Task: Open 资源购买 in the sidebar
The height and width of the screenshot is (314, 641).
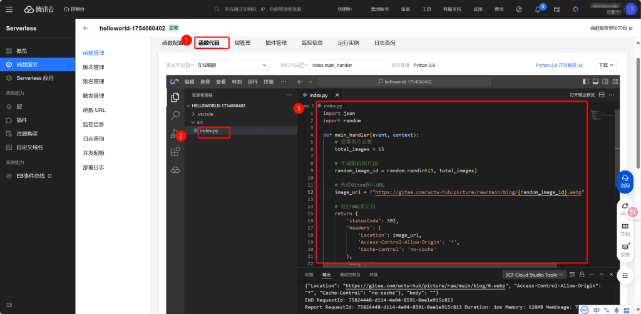Action: point(27,134)
